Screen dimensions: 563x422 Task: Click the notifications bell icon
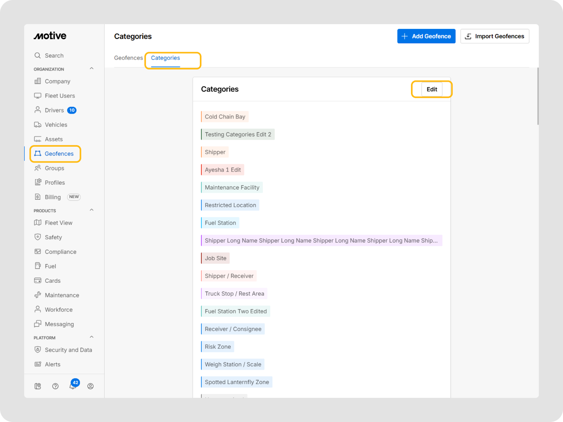click(72, 386)
